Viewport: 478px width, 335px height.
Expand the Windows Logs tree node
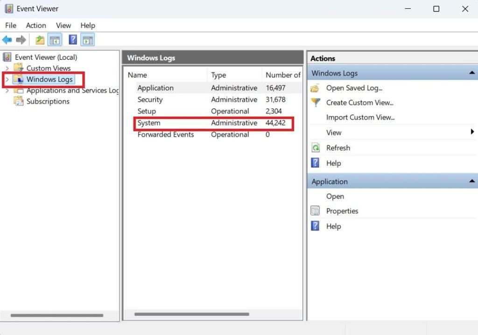pyautogui.click(x=7, y=79)
